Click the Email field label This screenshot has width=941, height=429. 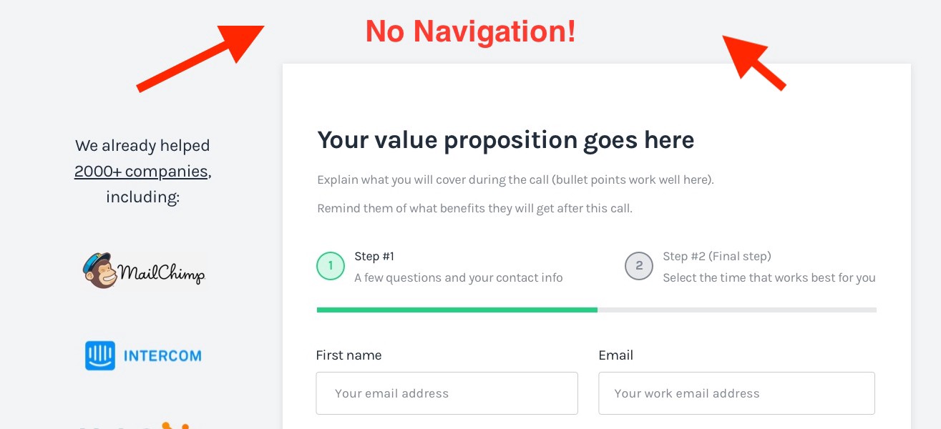point(615,355)
